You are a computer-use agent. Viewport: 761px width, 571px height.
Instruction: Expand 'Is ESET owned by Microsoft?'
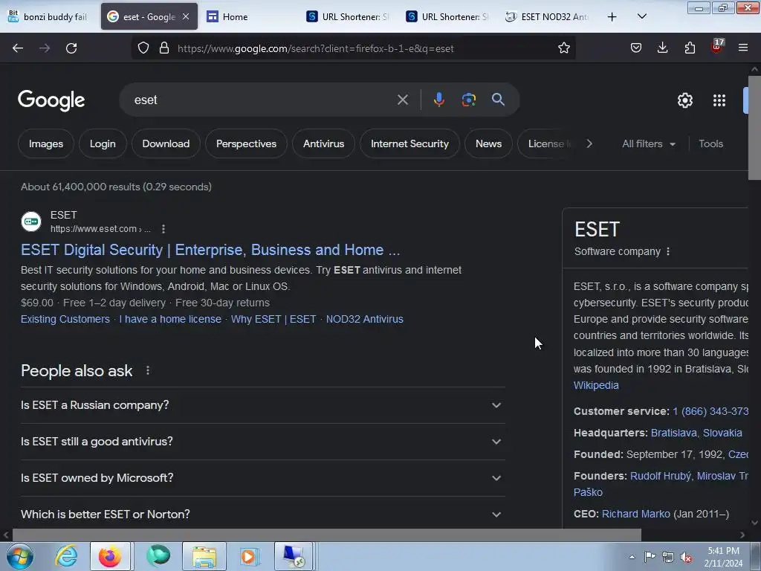pos(262,478)
